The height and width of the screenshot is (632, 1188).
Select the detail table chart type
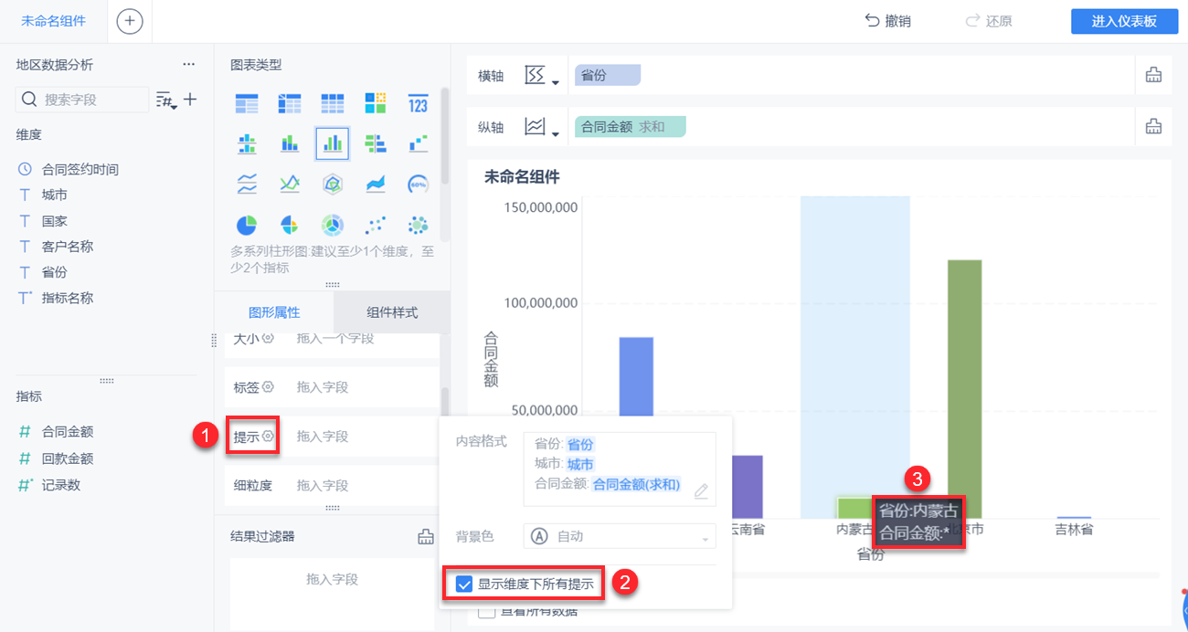333,103
